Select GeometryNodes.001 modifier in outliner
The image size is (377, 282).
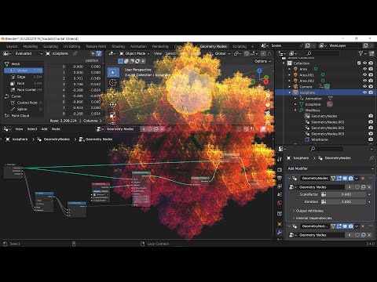tap(328, 122)
